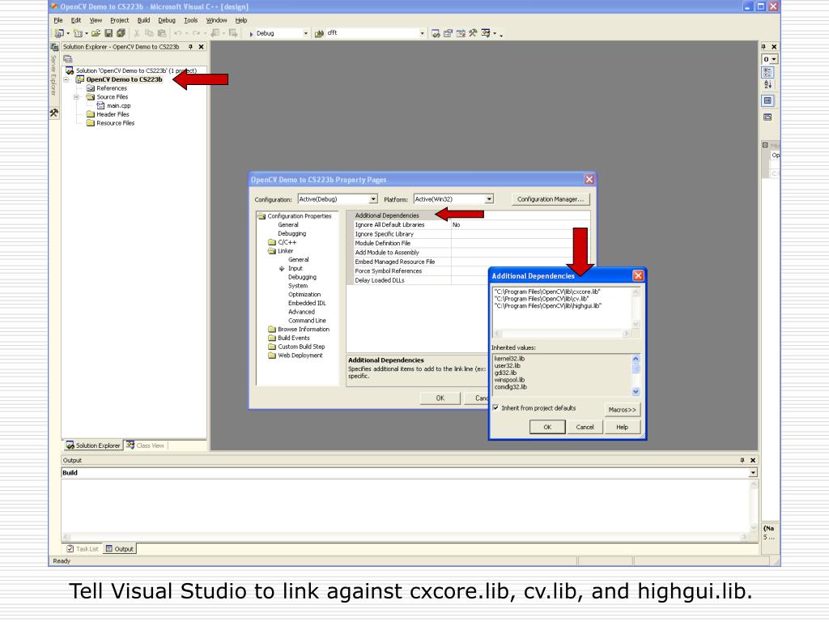Collapse the OpenCV Demo to CS223b project node

coord(66,79)
